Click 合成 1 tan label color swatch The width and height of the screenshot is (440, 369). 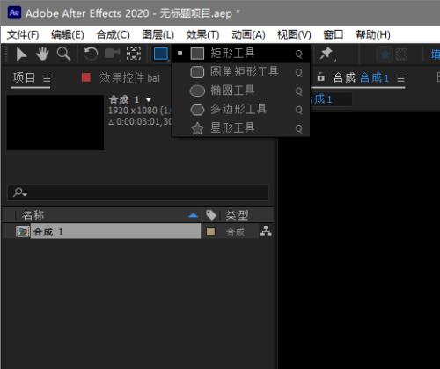click(210, 232)
